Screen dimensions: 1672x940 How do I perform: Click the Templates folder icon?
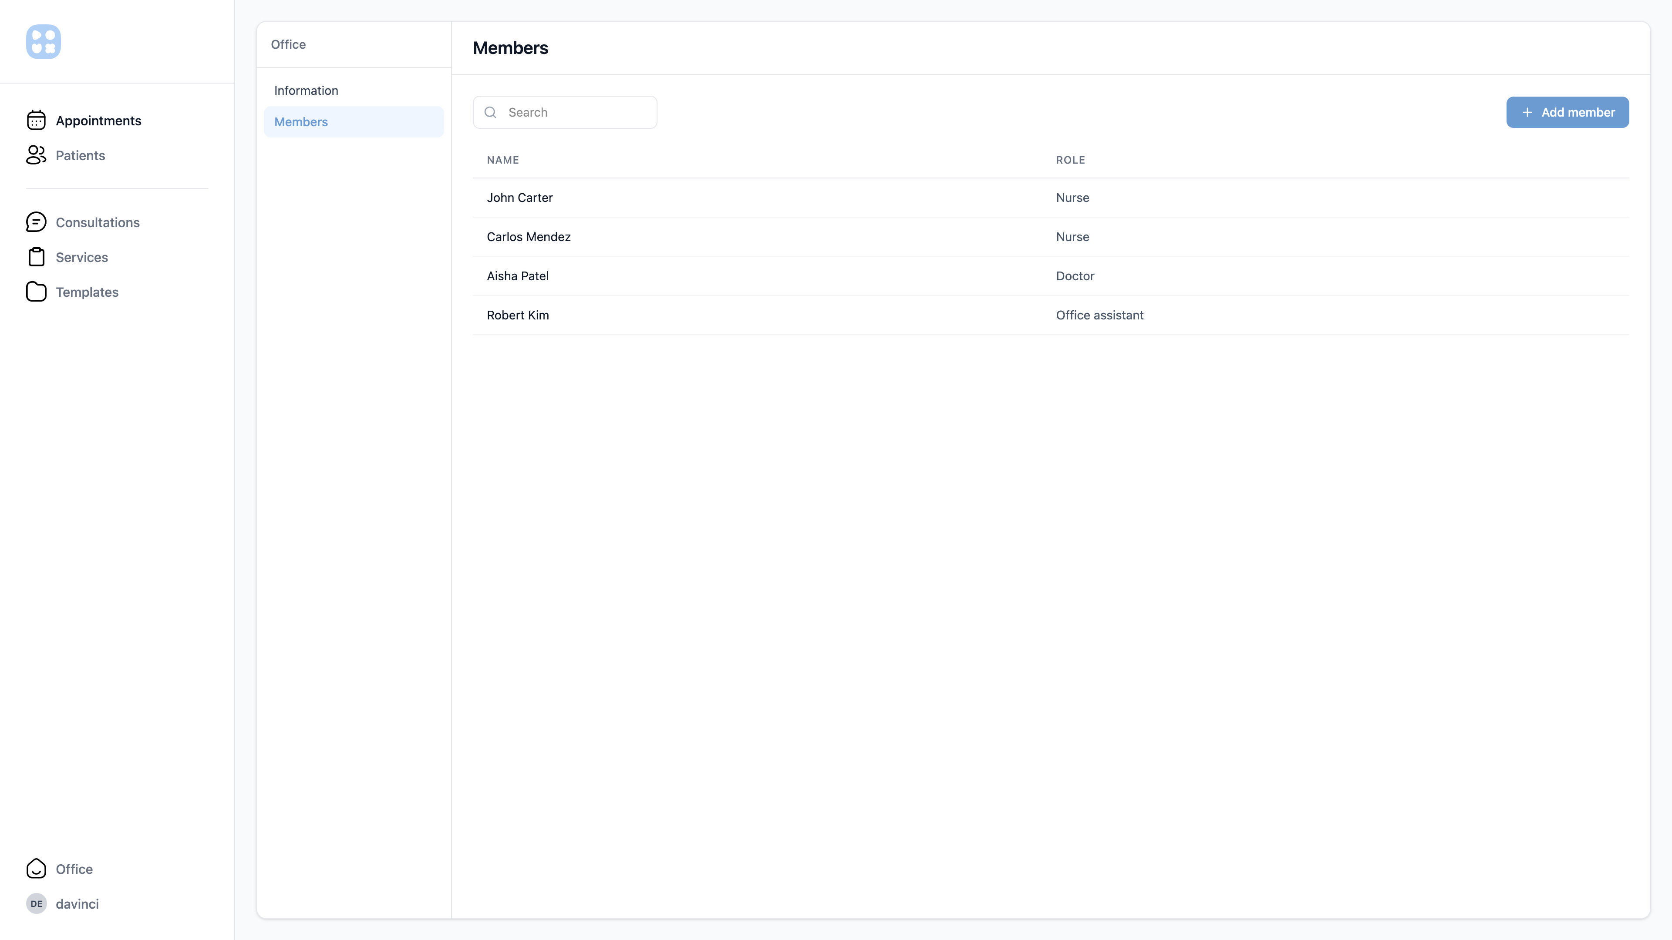click(x=36, y=292)
